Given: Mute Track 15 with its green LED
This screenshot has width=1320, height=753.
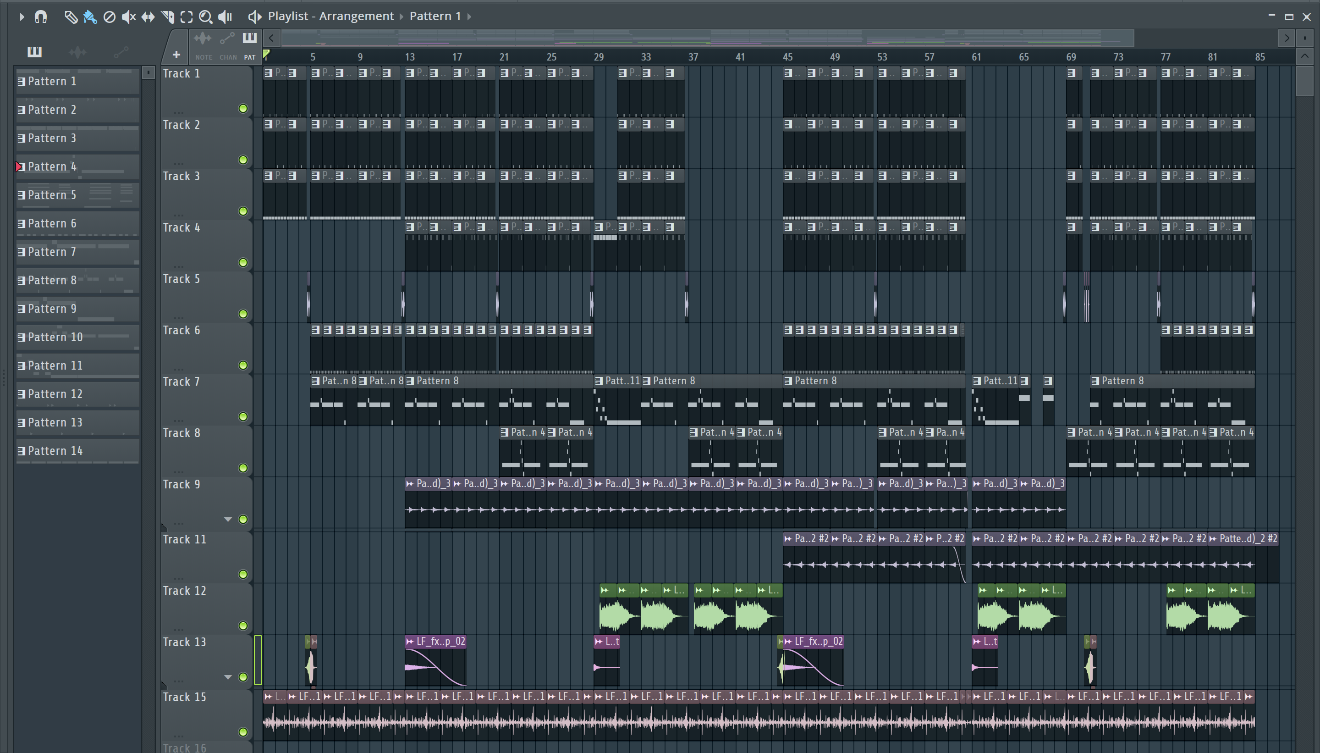Looking at the screenshot, I should pos(243,732).
